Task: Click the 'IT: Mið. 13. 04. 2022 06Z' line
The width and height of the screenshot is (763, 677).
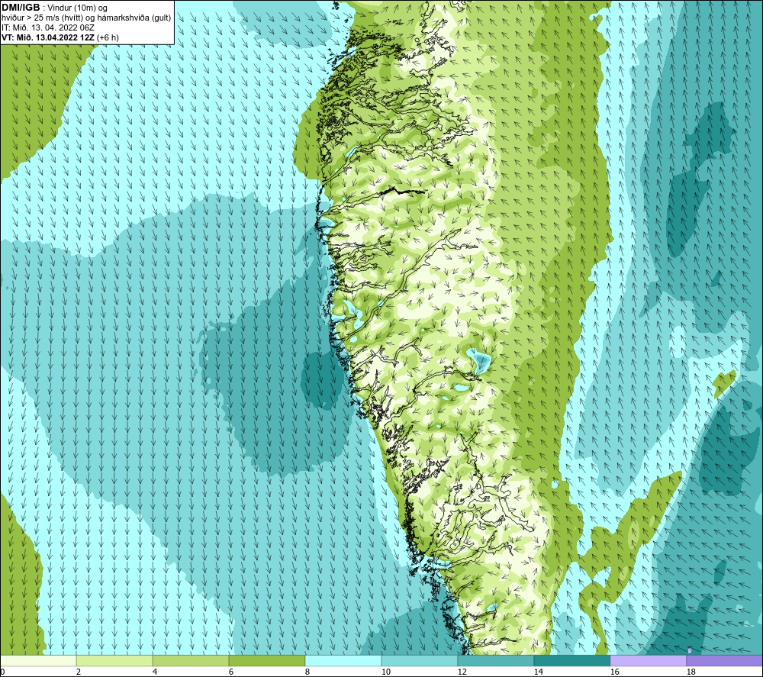Action: coord(47,27)
